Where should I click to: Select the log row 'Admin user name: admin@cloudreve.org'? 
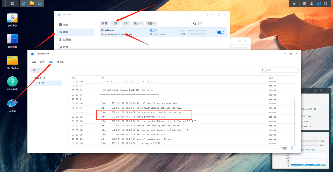[182, 112]
